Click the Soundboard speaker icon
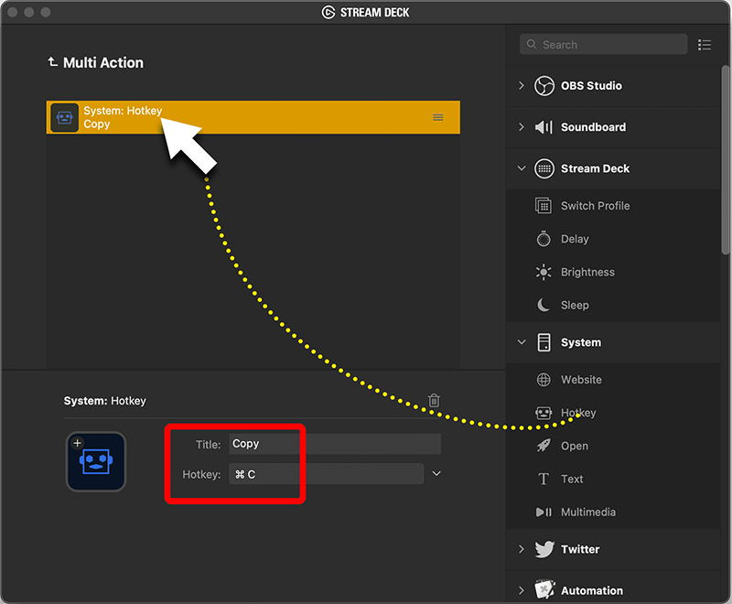This screenshot has height=604, width=732. (x=544, y=127)
